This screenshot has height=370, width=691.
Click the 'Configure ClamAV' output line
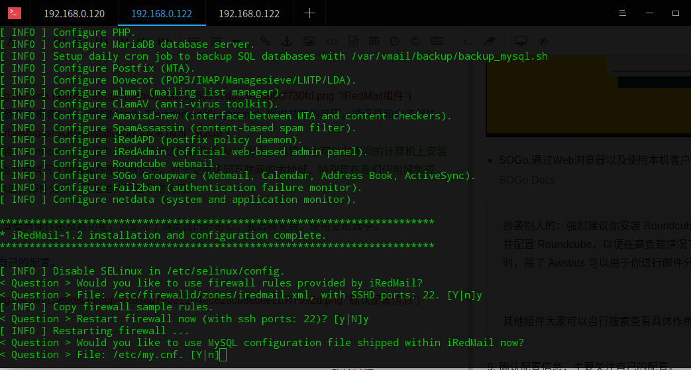tap(139, 103)
